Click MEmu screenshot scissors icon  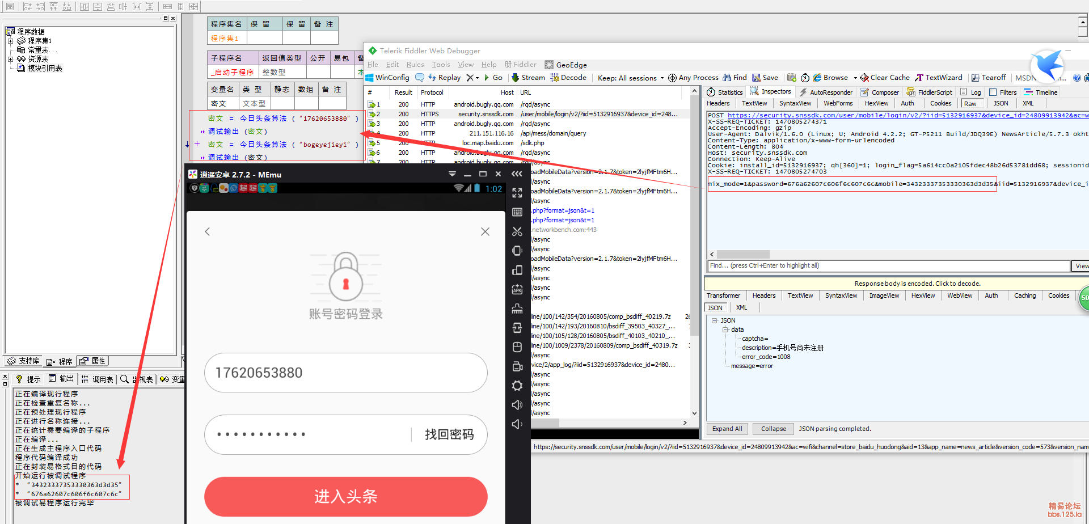517,231
